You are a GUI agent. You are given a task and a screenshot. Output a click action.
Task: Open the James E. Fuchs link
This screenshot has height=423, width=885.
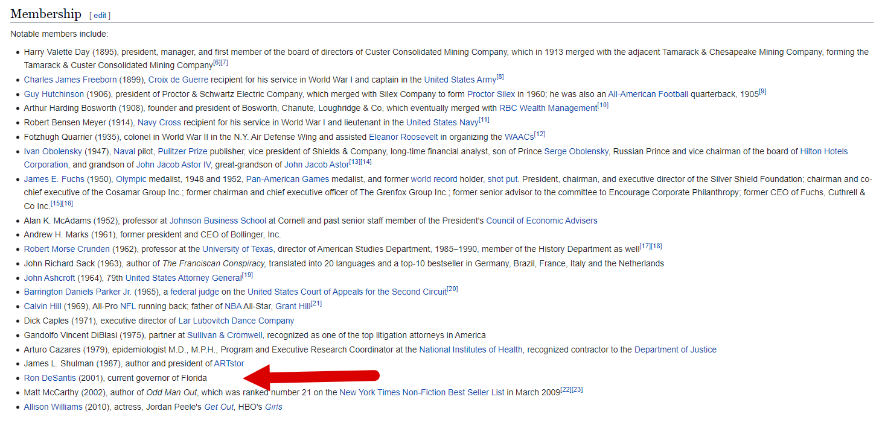tap(54, 179)
